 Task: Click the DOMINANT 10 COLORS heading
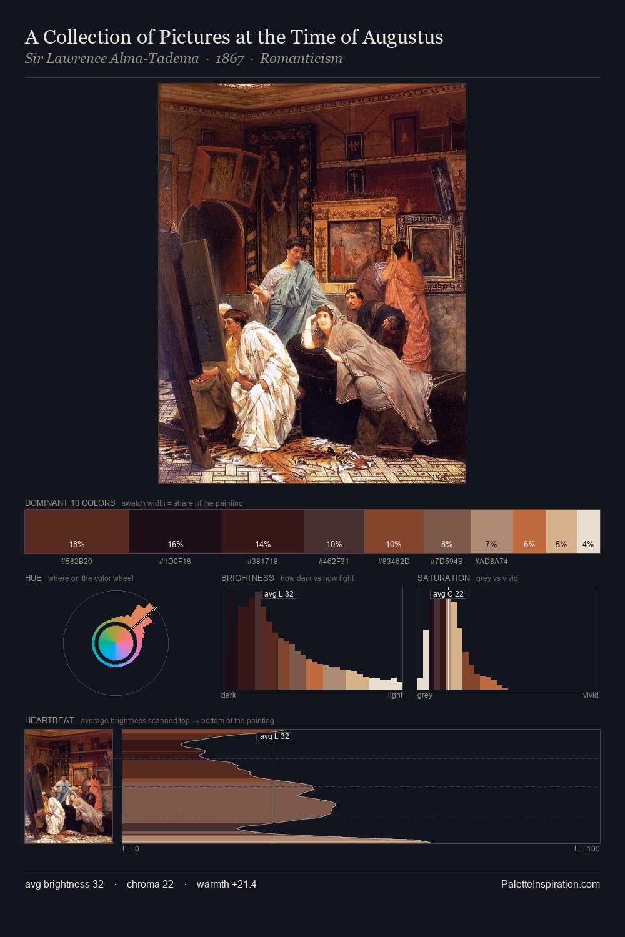(70, 503)
